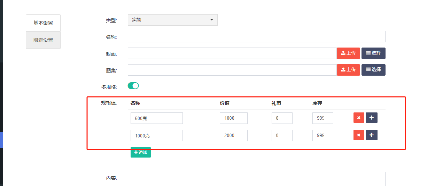Click the move handle for 500克 row
The width and height of the screenshot is (443, 186).
[372, 118]
